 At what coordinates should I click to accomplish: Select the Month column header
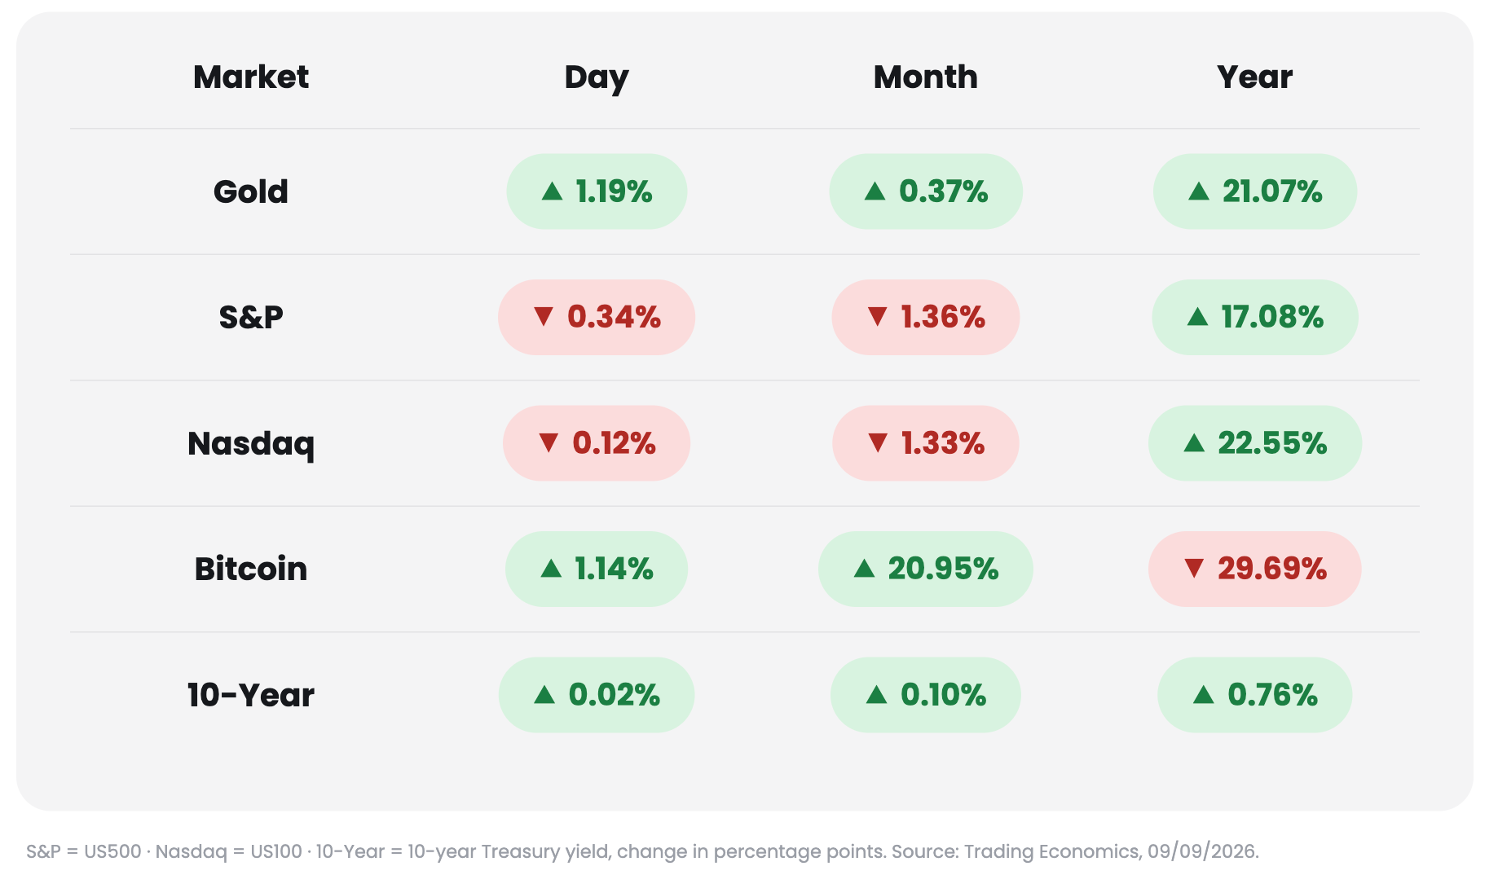click(925, 77)
